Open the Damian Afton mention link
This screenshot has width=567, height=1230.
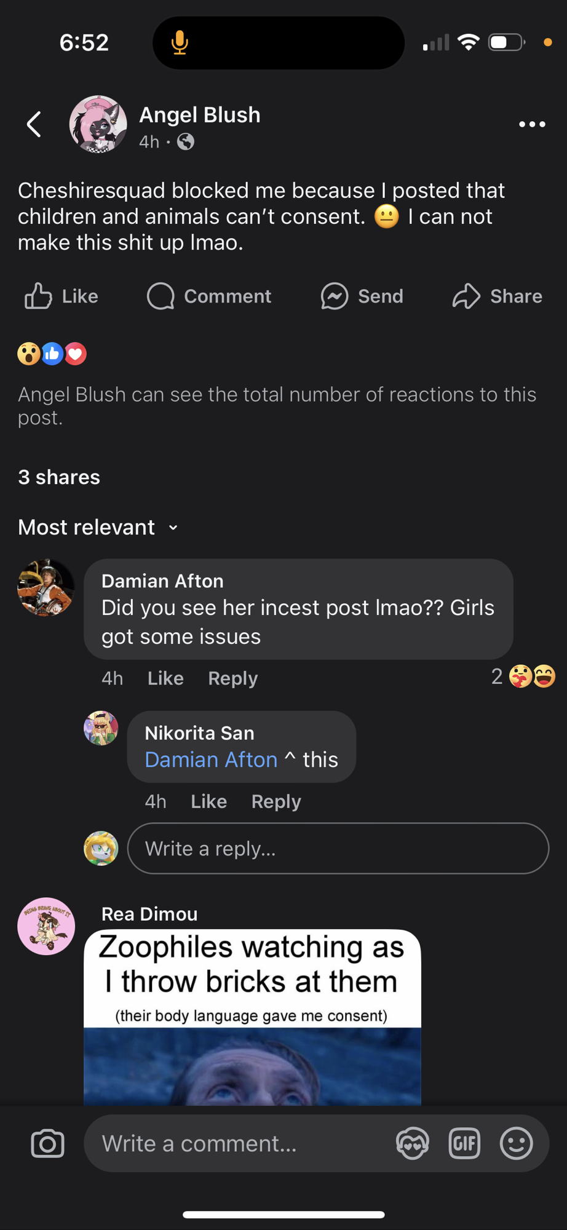211,760
